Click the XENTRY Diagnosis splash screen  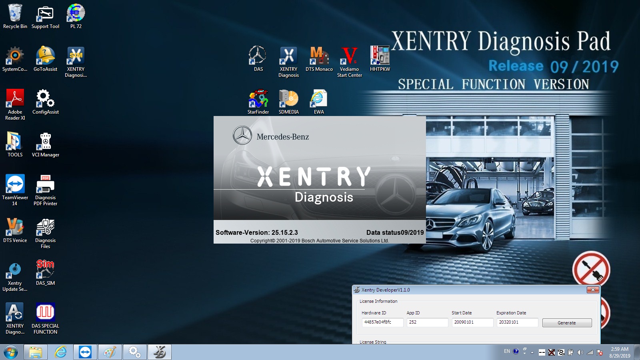tap(320, 180)
